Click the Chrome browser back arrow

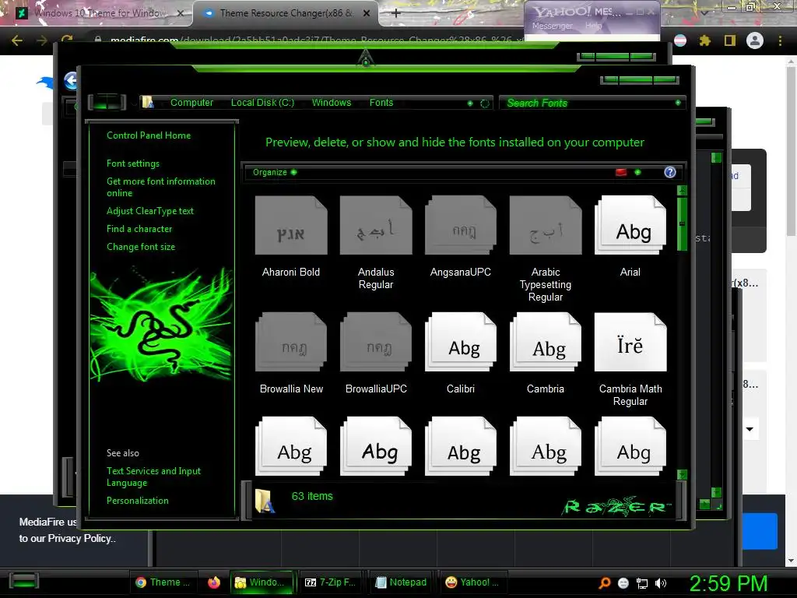click(17, 40)
